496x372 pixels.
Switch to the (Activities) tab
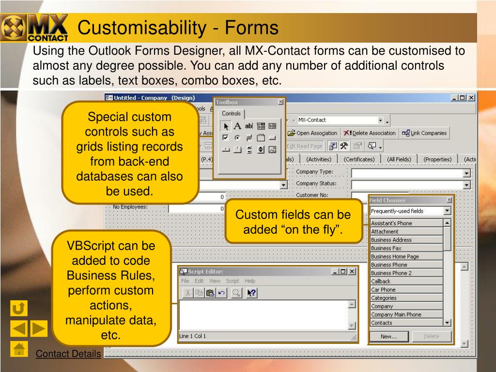tap(319, 159)
